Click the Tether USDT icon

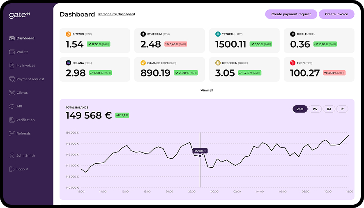pyautogui.click(x=218, y=34)
